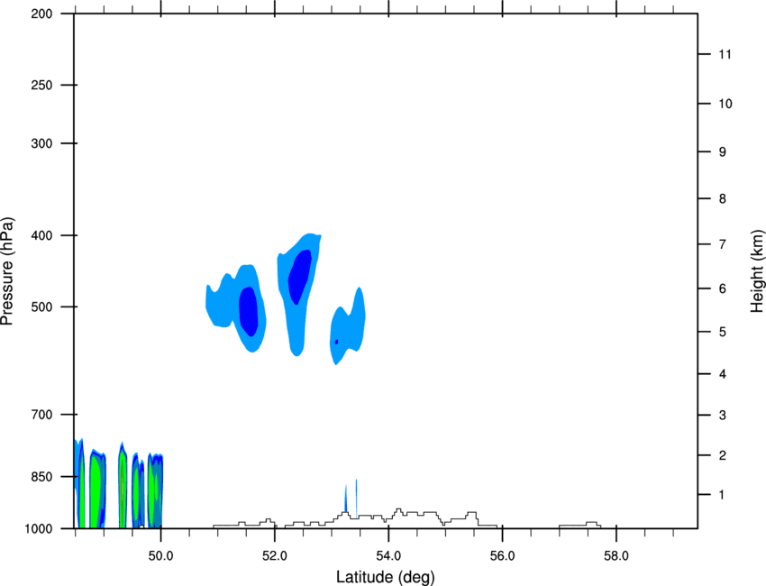766x586 pixels.
Task: Click the 56.0 latitude tick label
Action: point(502,556)
